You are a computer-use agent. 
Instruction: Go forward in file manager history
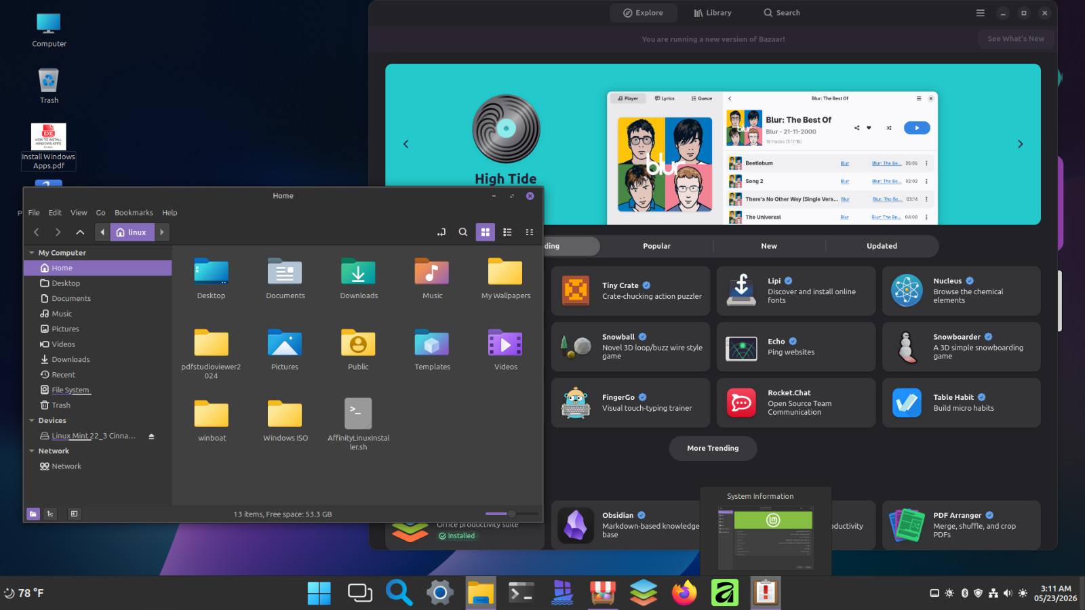(x=58, y=232)
